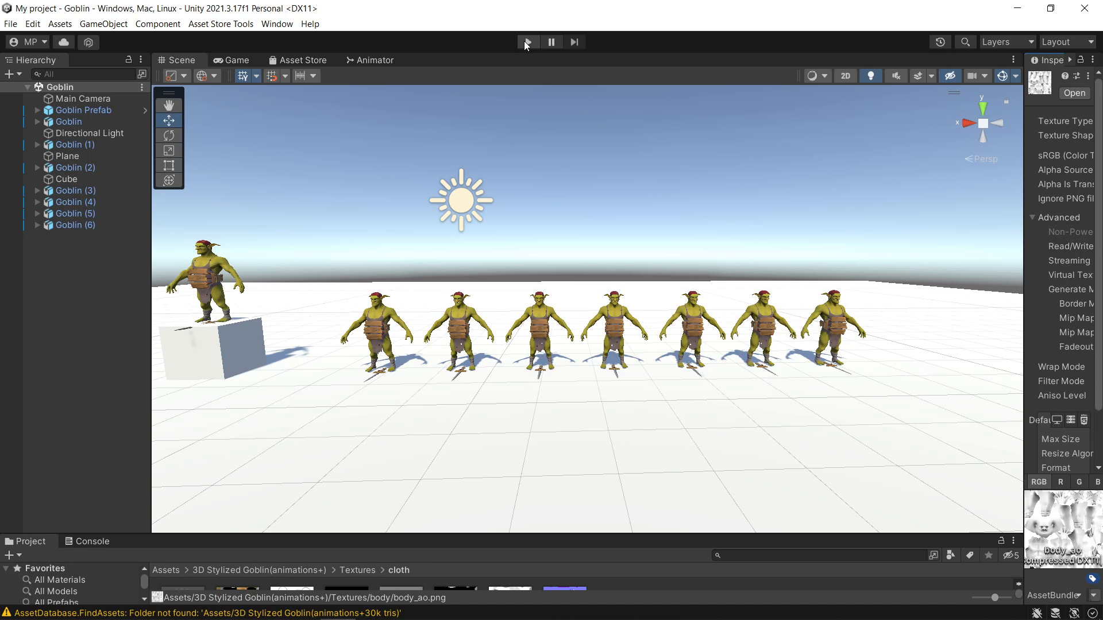Filter Project search by label icon
Image resolution: width=1103 pixels, height=620 pixels.
click(x=970, y=555)
